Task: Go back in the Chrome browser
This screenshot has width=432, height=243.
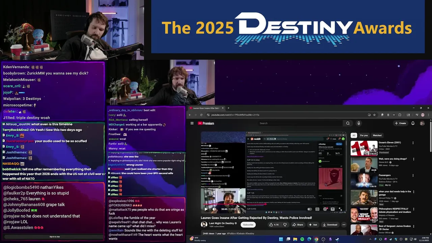Action: [190, 115]
